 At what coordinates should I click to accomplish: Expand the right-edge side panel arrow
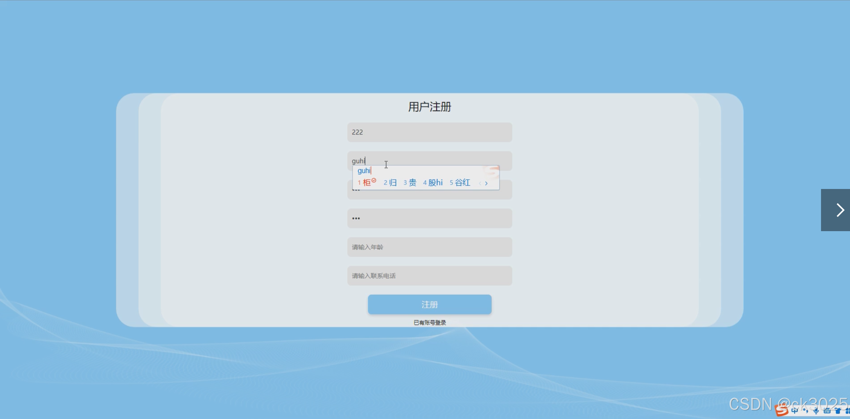tap(840, 210)
